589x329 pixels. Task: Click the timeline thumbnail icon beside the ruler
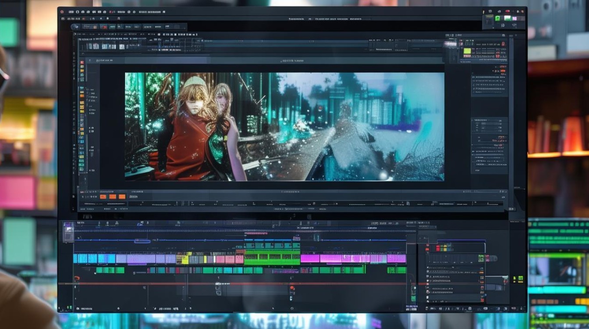(68, 231)
